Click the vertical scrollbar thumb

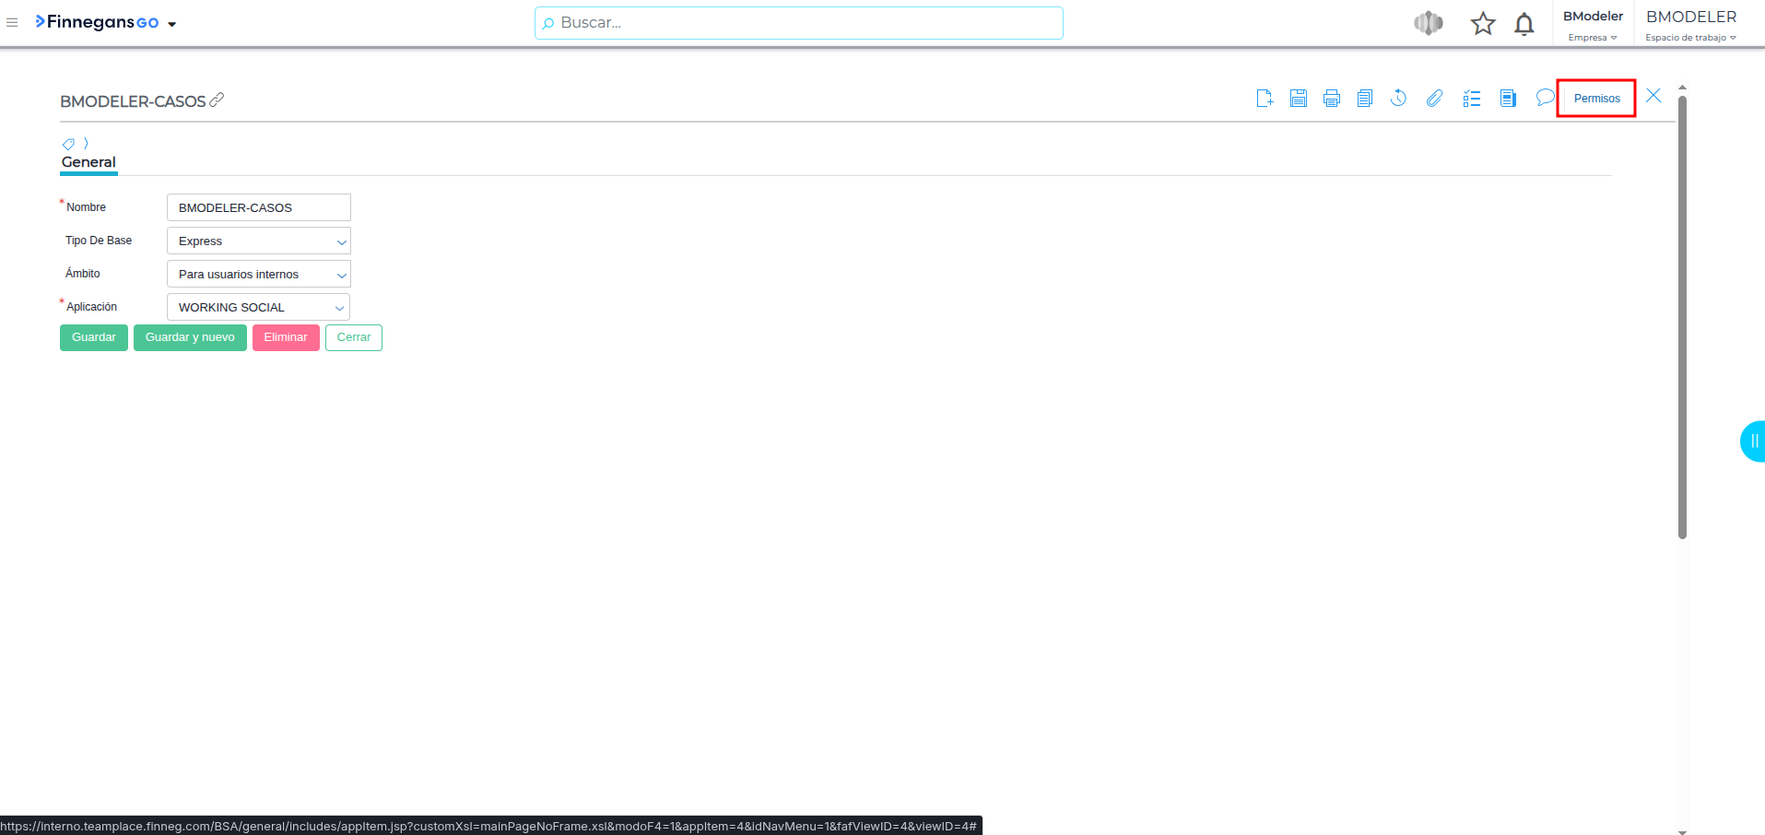pos(1682,316)
